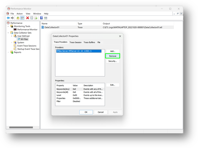The image size is (198, 148).
Task: Select the Trace Providers tab
Action: (61, 42)
